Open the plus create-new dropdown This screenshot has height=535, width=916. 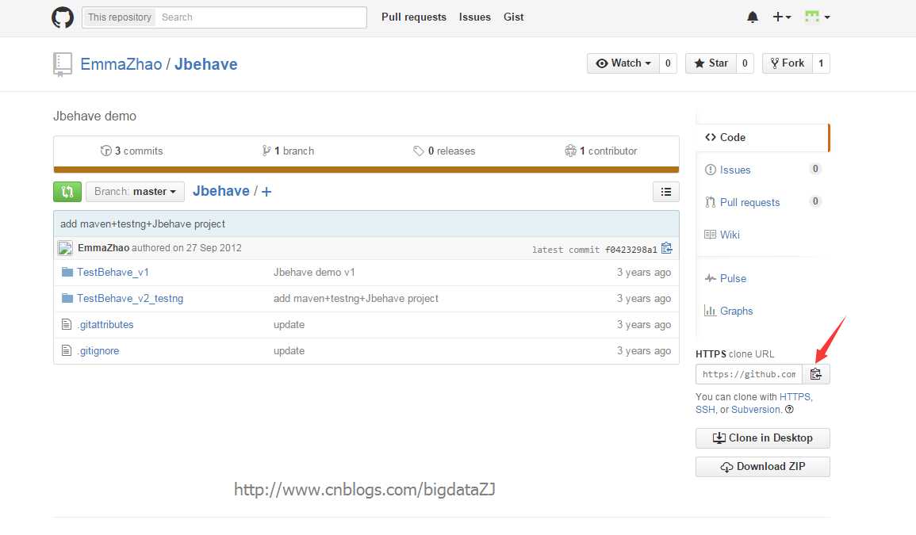[x=782, y=17]
